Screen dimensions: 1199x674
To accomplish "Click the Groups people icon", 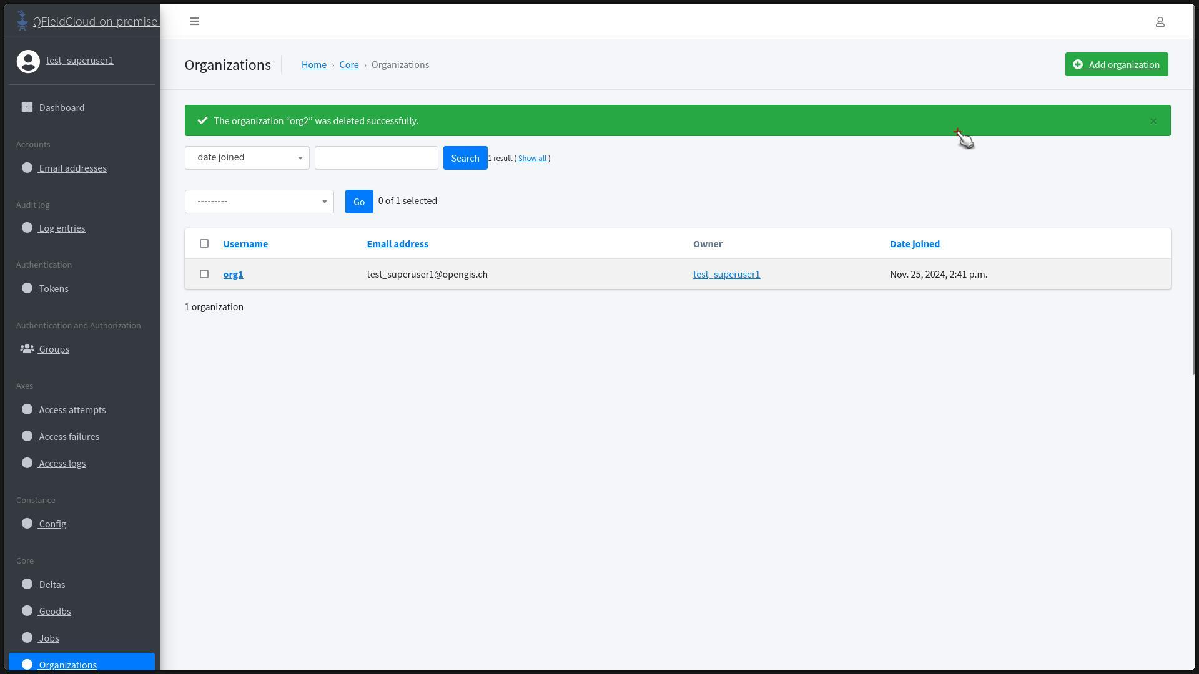I will (x=27, y=349).
